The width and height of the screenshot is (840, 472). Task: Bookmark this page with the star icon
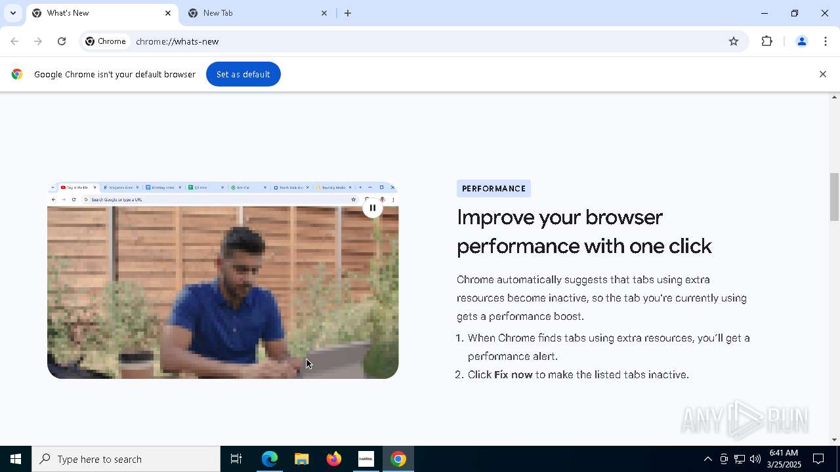734,41
